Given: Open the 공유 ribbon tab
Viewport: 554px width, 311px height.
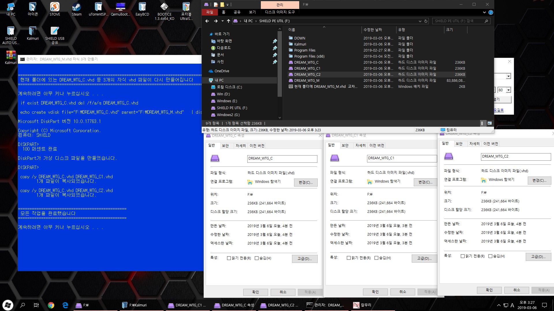Looking at the screenshot, I should [237, 12].
